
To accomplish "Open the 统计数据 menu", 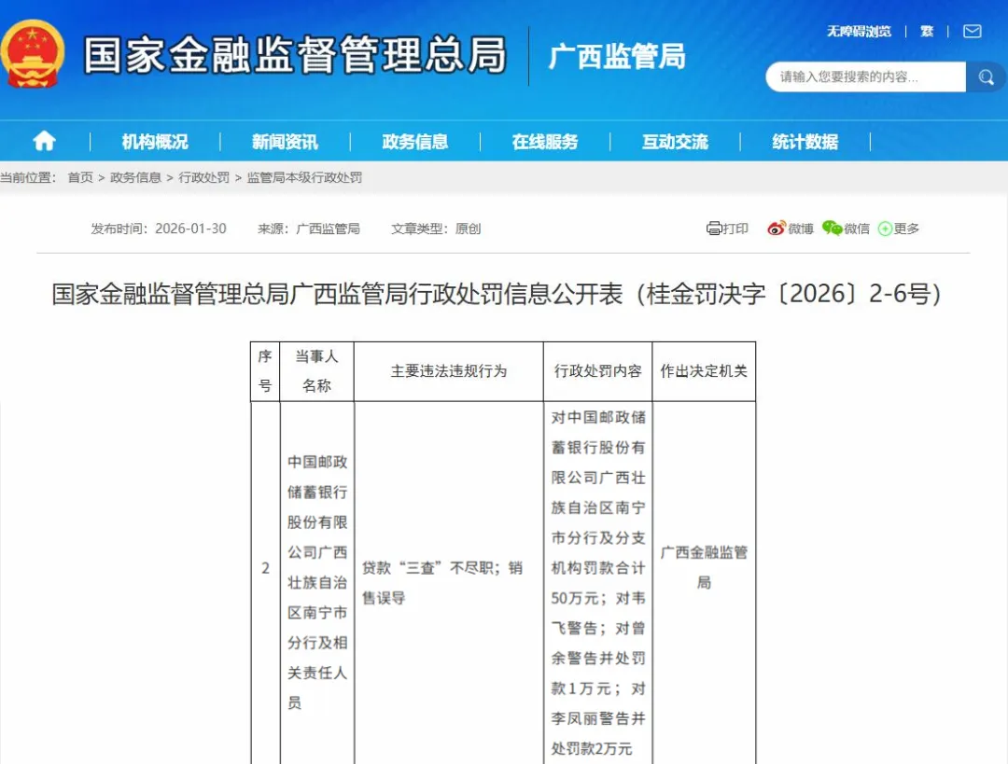I will point(805,142).
